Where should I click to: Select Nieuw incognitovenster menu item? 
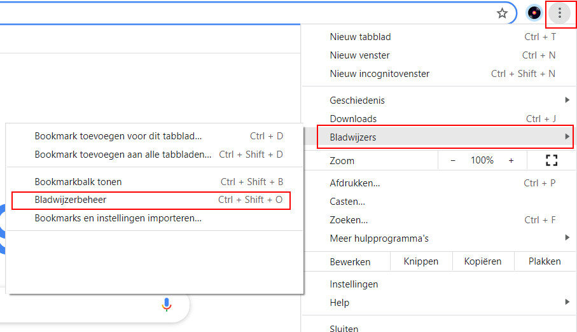click(x=379, y=74)
